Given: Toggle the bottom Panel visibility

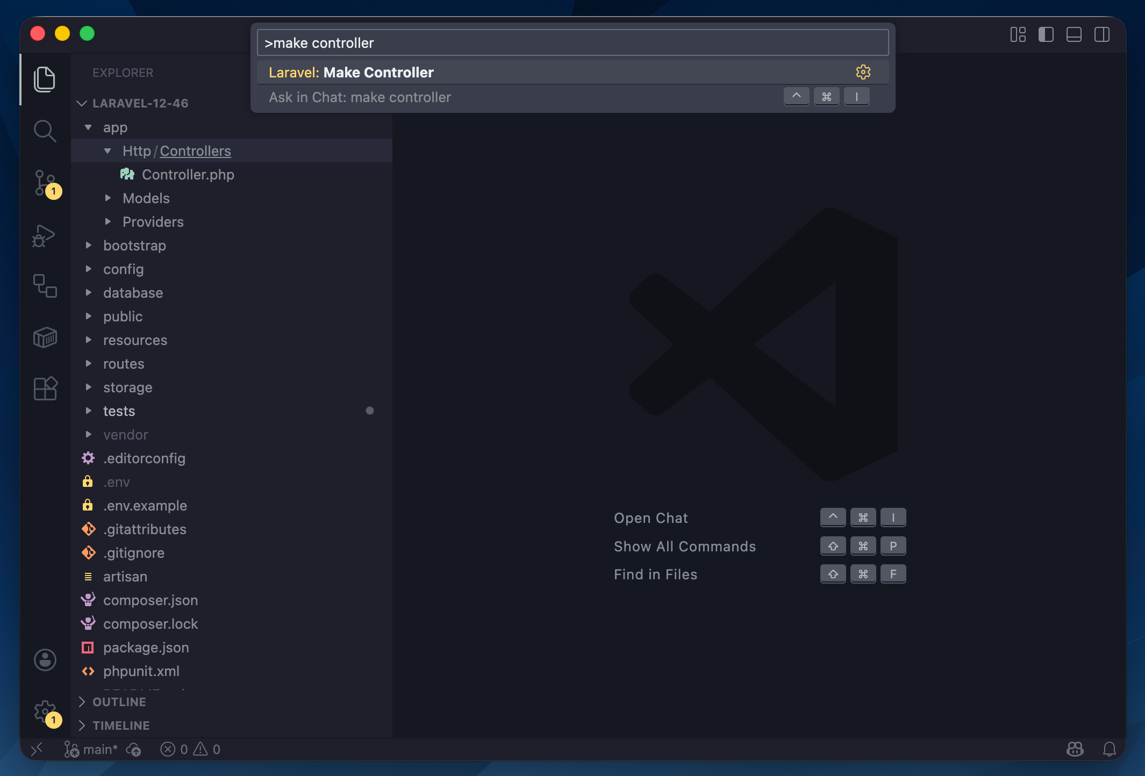Looking at the screenshot, I should pos(1074,34).
